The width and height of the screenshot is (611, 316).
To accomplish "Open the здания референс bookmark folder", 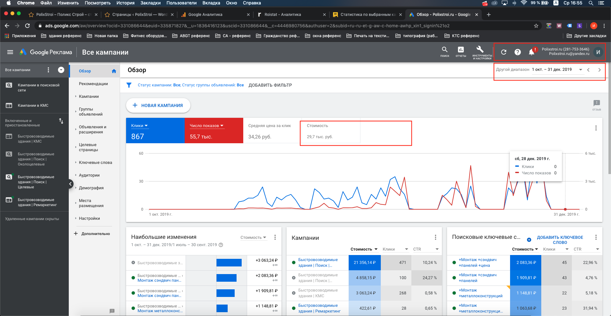I will (x=61, y=36).
